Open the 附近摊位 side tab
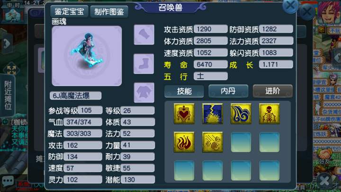 pos(8,95)
